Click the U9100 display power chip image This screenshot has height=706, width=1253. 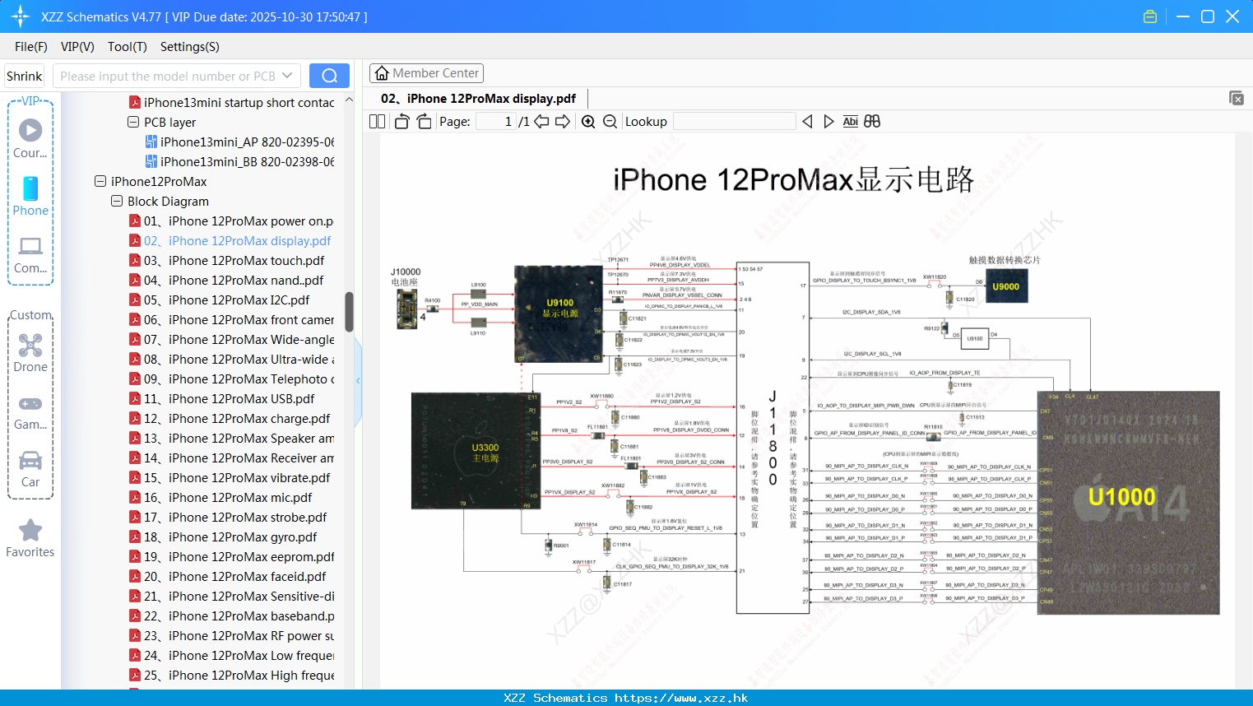[559, 314]
